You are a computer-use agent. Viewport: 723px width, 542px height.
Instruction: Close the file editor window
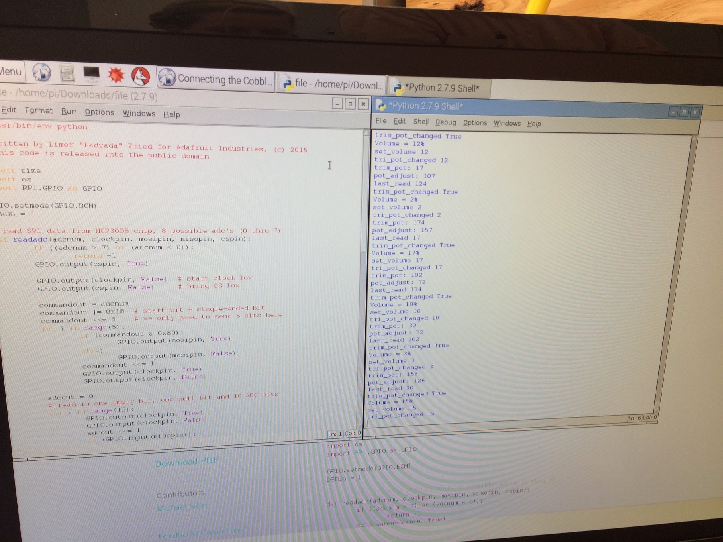coord(363,104)
